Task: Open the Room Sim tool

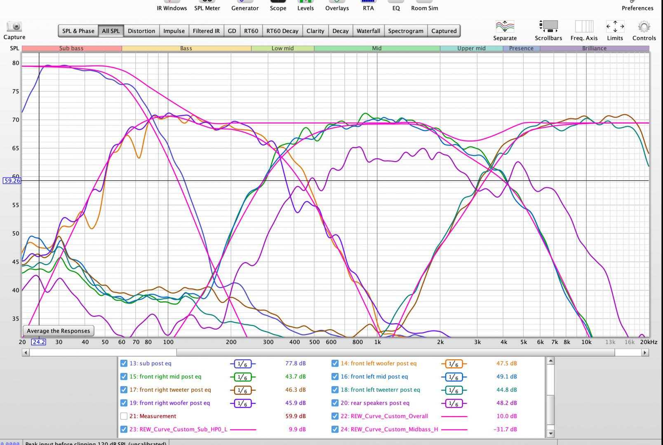Action: click(424, 5)
